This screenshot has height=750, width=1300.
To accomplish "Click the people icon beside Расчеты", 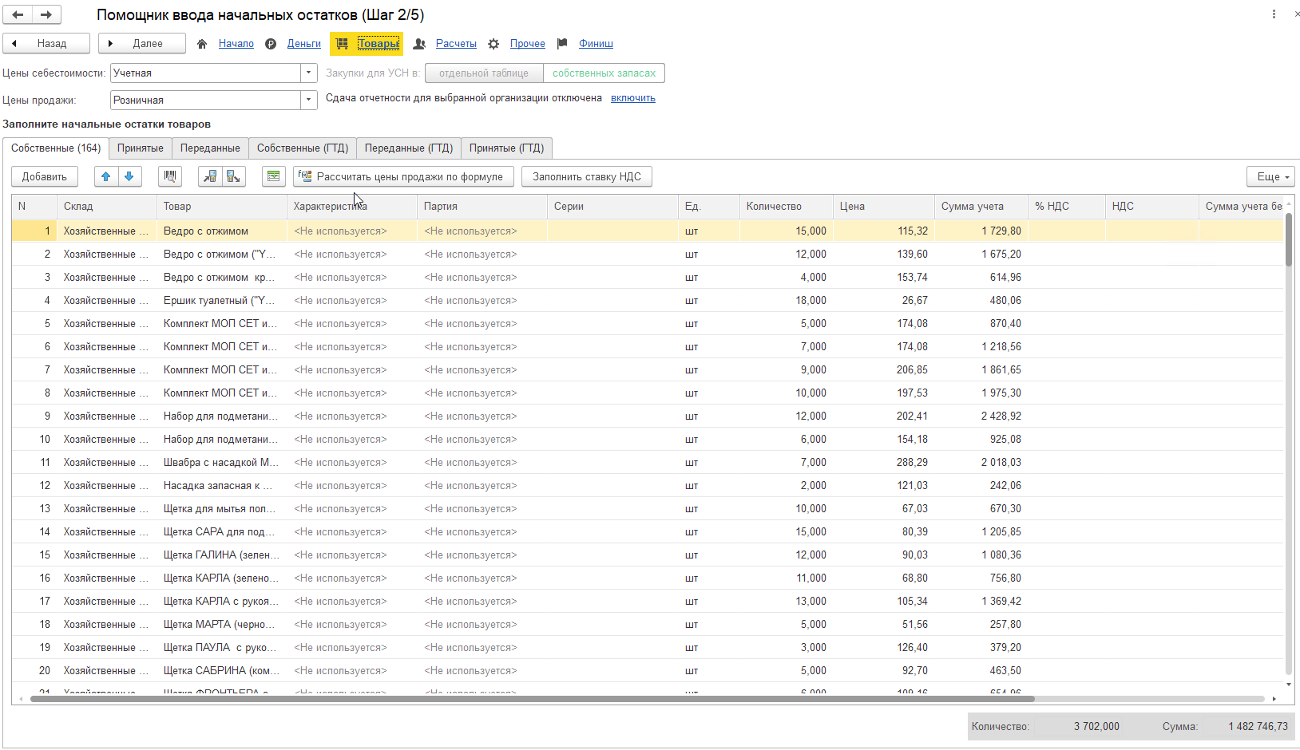I will (419, 44).
